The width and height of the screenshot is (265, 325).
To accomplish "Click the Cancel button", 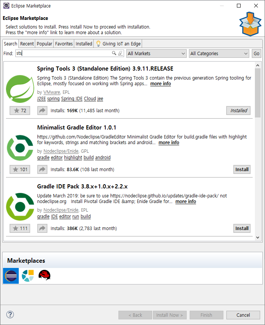I will 243,315.
